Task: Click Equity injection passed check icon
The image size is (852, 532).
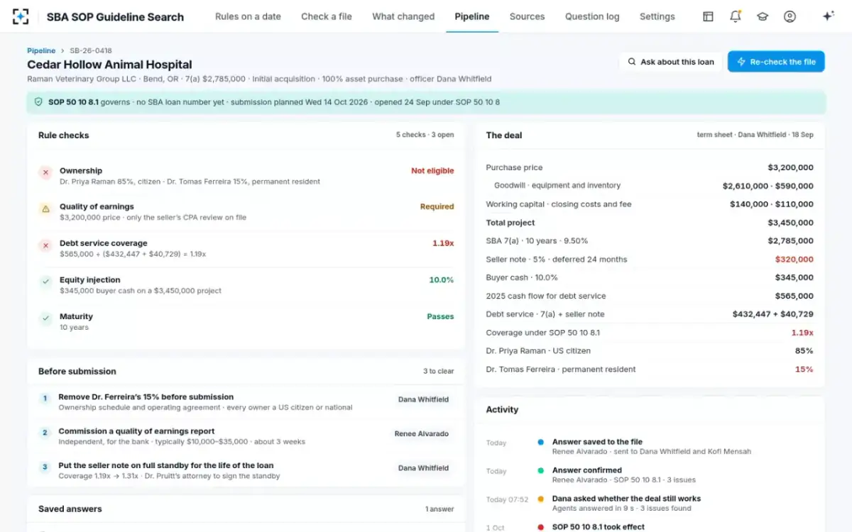Action: pyautogui.click(x=45, y=282)
